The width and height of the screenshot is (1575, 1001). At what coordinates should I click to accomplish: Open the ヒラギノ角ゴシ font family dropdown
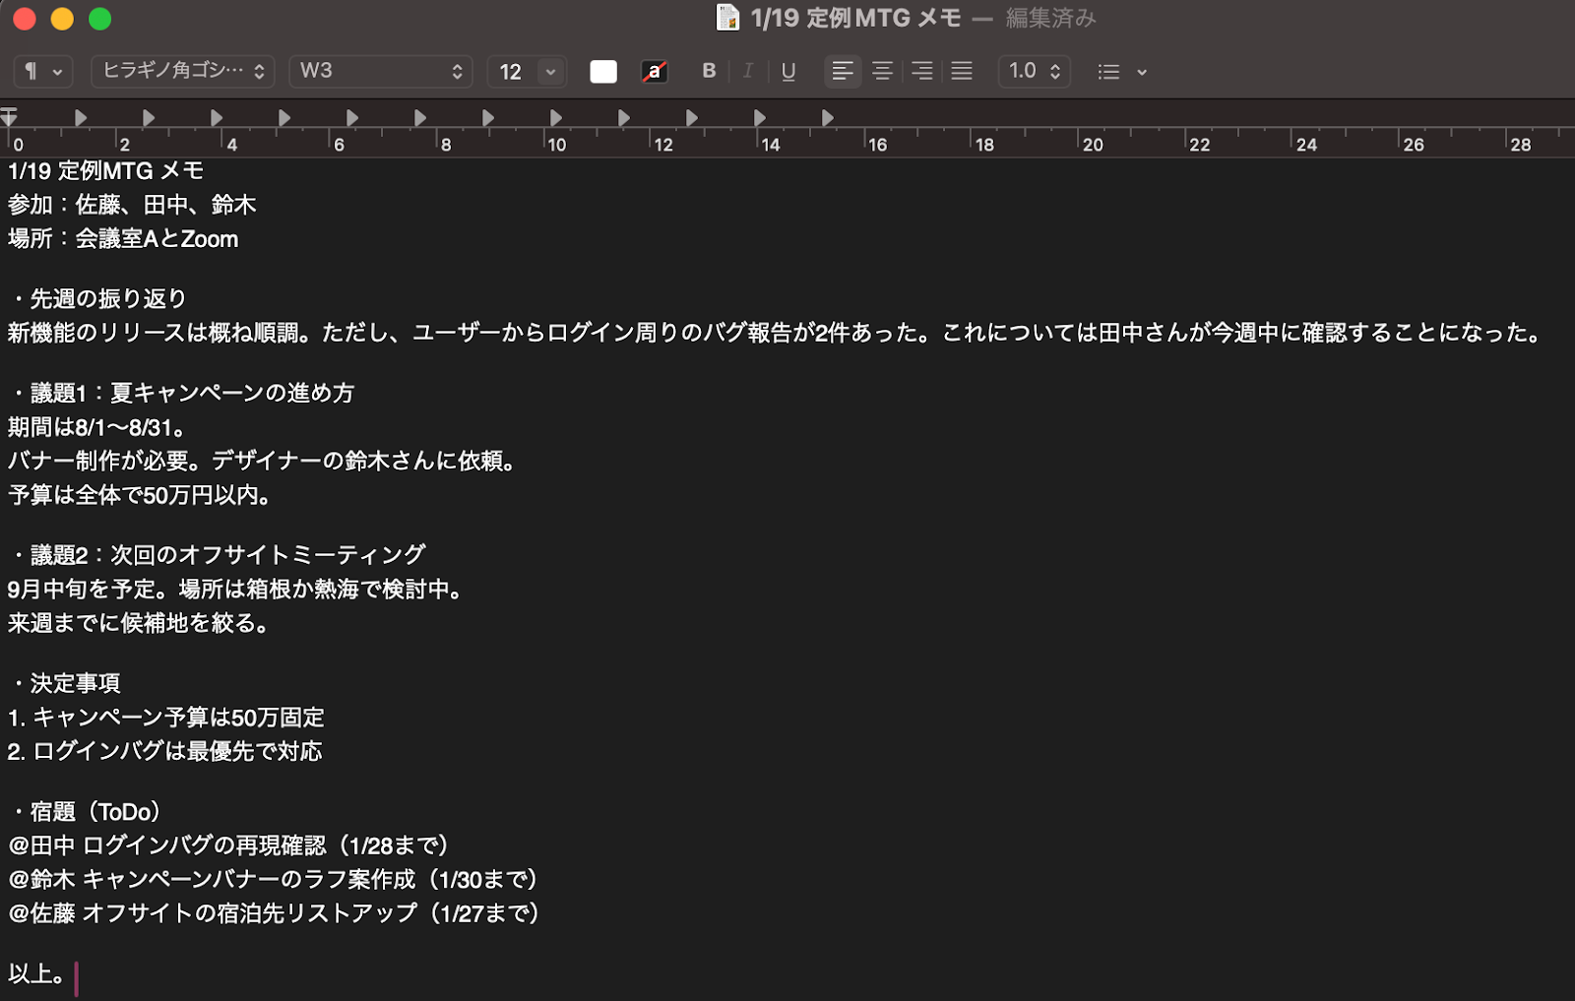(183, 71)
